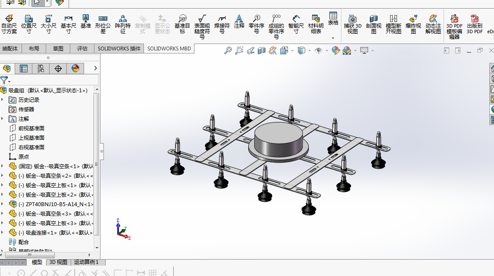Screen dimensions: 494x276
Task: Open the FeatureManager design tree tab
Action: 7,69
